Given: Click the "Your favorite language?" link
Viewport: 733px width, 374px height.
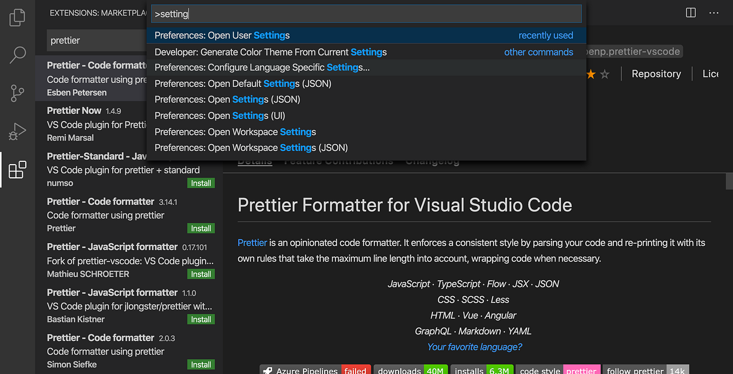Looking at the screenshot, I should tap(474, 347).
